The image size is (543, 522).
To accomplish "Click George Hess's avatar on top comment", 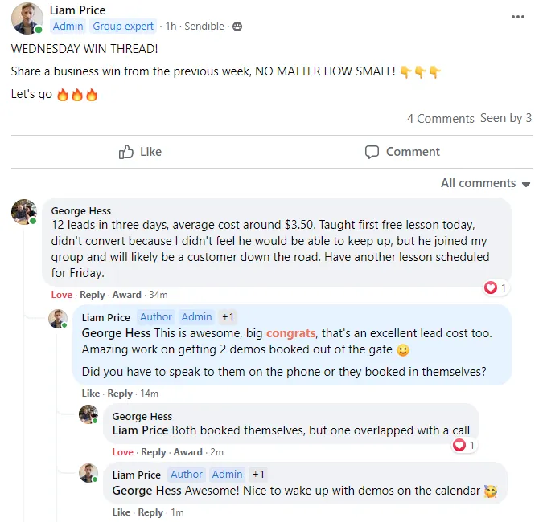I will click(24, 212).
